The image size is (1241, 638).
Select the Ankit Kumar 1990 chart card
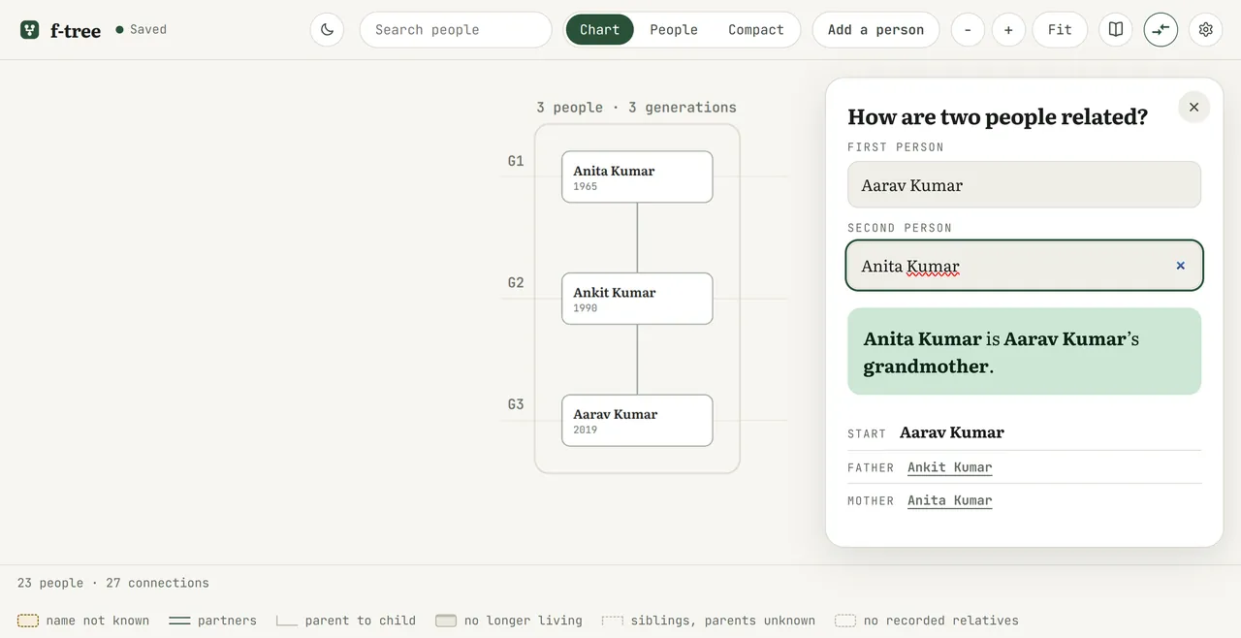(x=637, y=299)
